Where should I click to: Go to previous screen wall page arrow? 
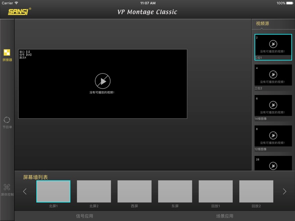(x=25, y=191)
